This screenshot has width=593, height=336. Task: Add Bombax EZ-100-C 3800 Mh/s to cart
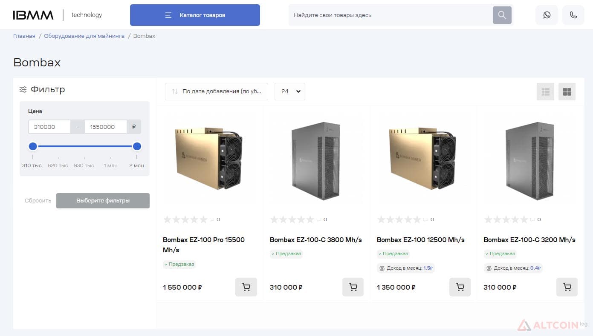tap(353, 287)
